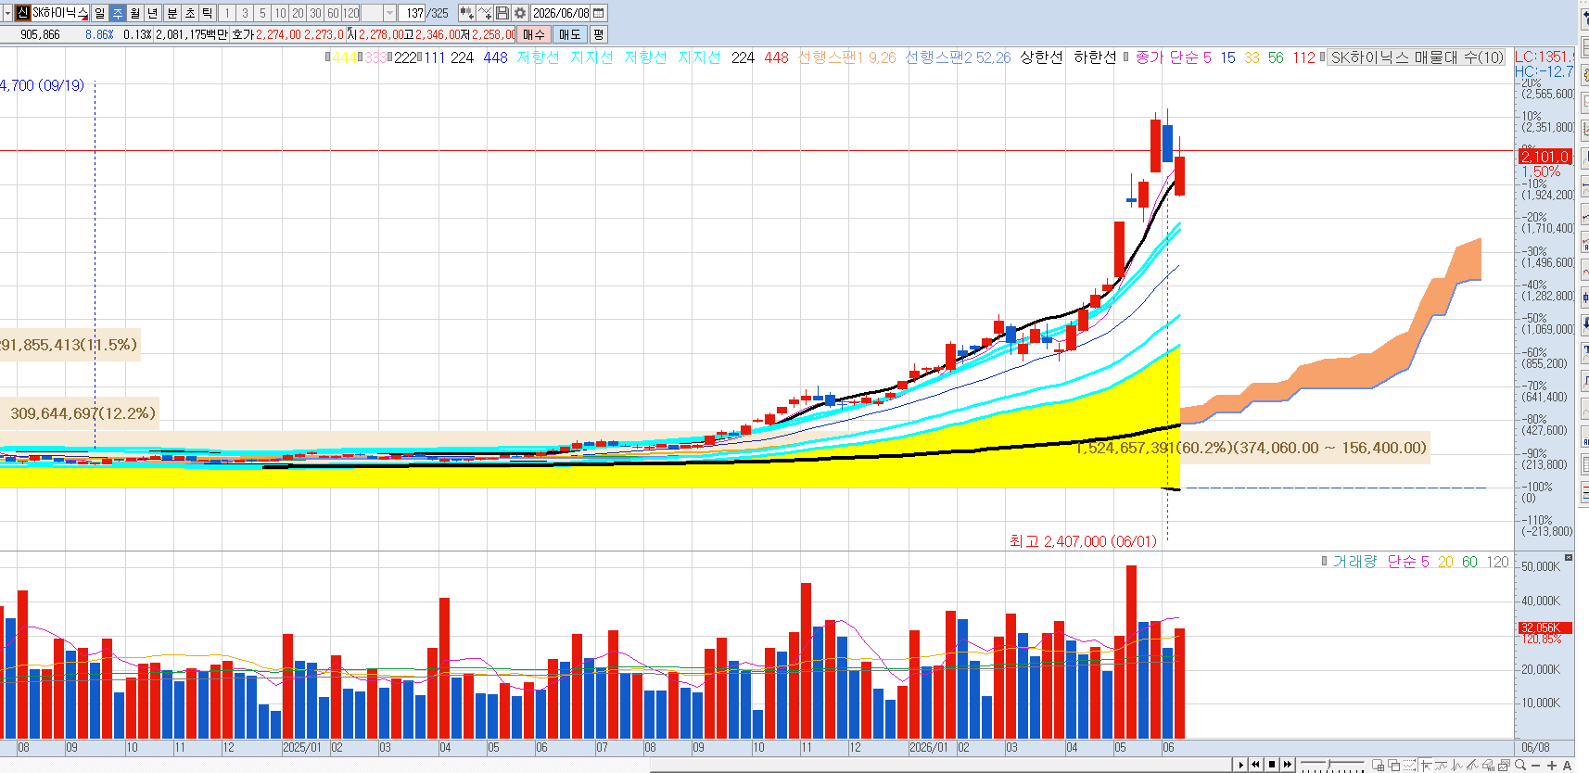1589x773 pixels.
Task: Open the interval combo box dropdown arrow
Action: (389, 13)
